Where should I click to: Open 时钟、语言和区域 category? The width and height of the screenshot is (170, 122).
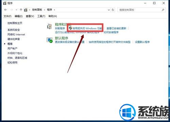tap(17, 58)
